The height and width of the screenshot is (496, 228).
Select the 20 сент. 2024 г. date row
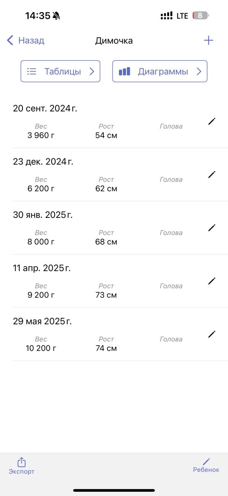[45, 108]
